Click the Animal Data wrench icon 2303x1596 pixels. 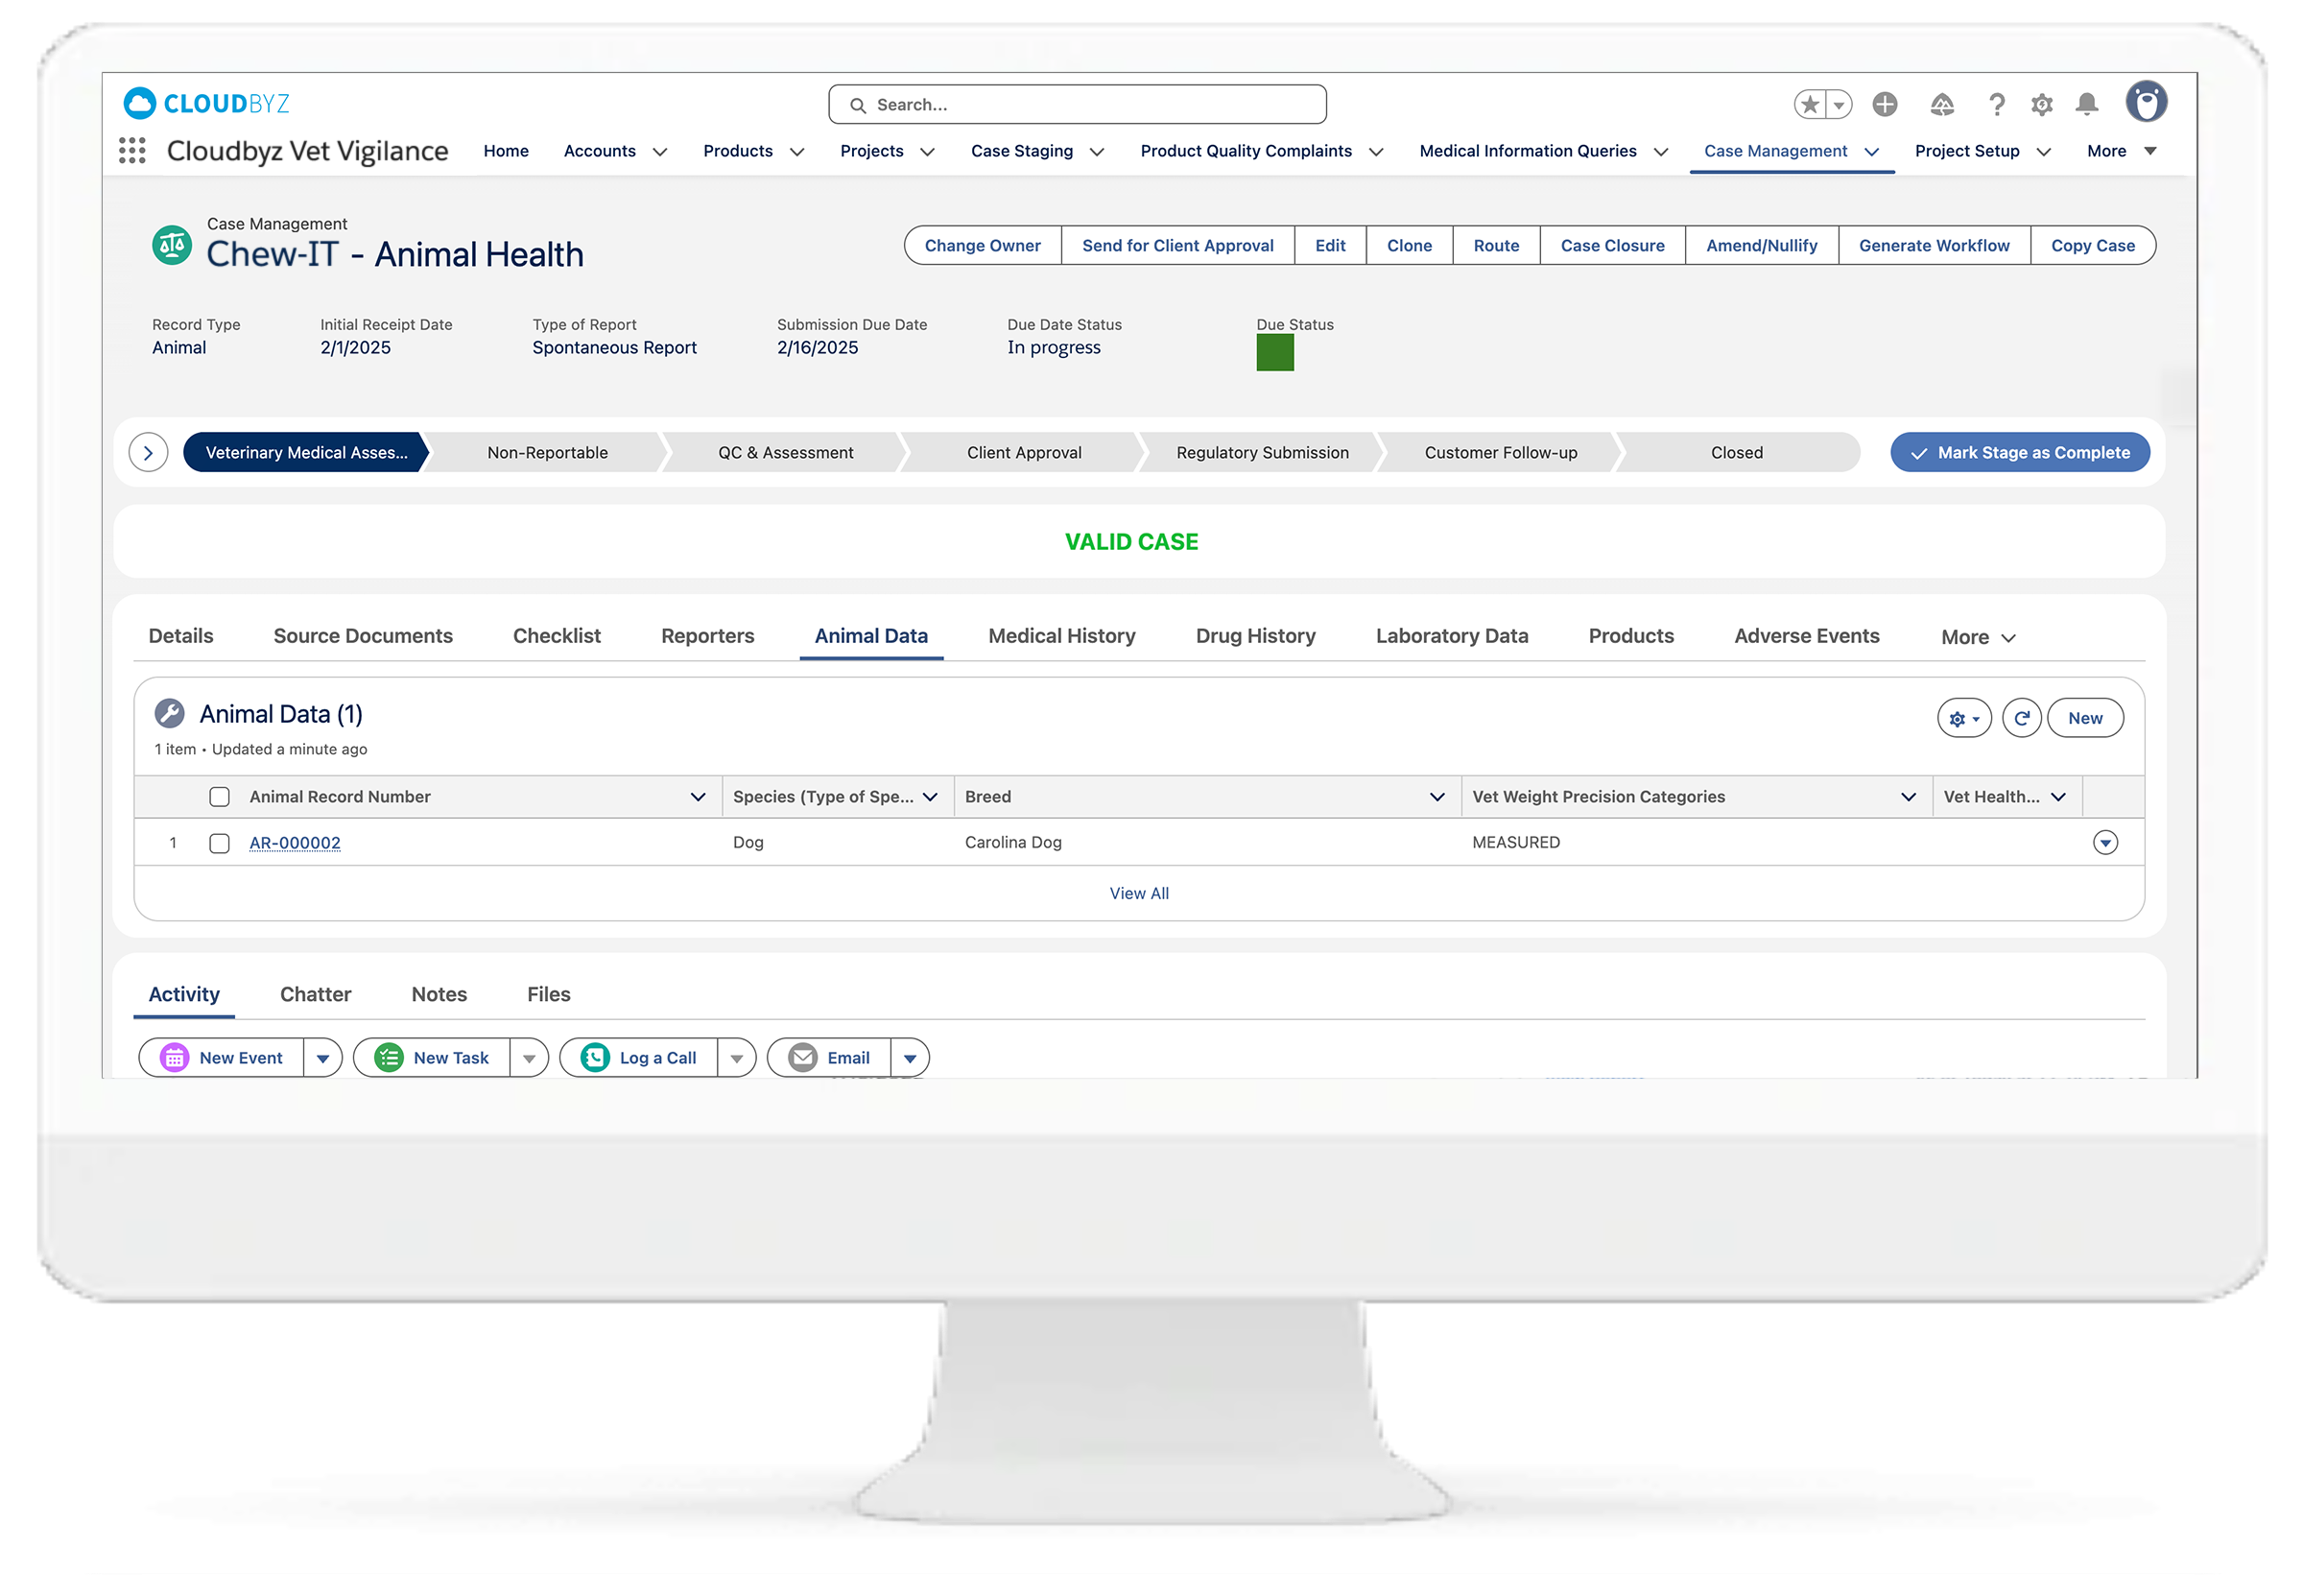[169, 714]
